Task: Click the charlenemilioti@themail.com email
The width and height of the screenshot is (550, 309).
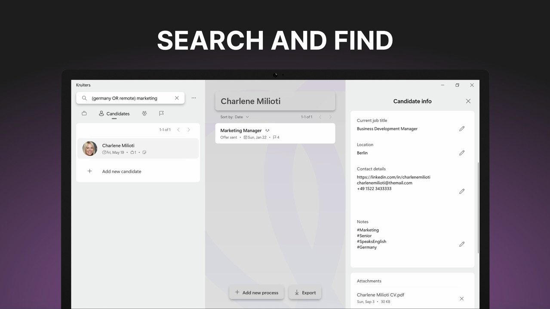Action: 384,183
